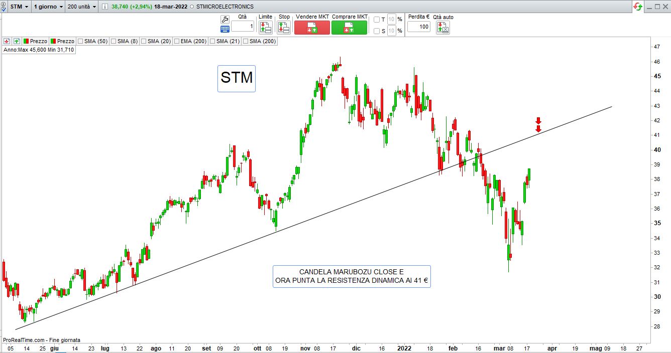Click the Qtà quantity input field
The width and height of the screenshot is (671, 353).
pyautogui.click(x=243, y=27)
